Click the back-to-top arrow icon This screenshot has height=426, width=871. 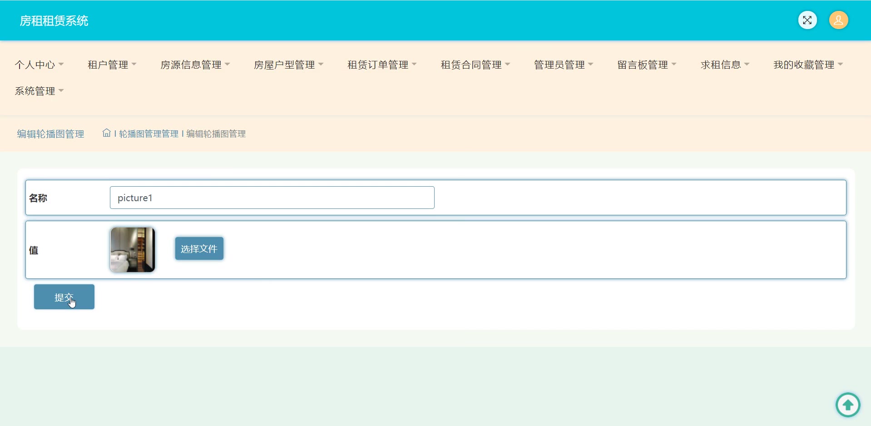(848, 405)
